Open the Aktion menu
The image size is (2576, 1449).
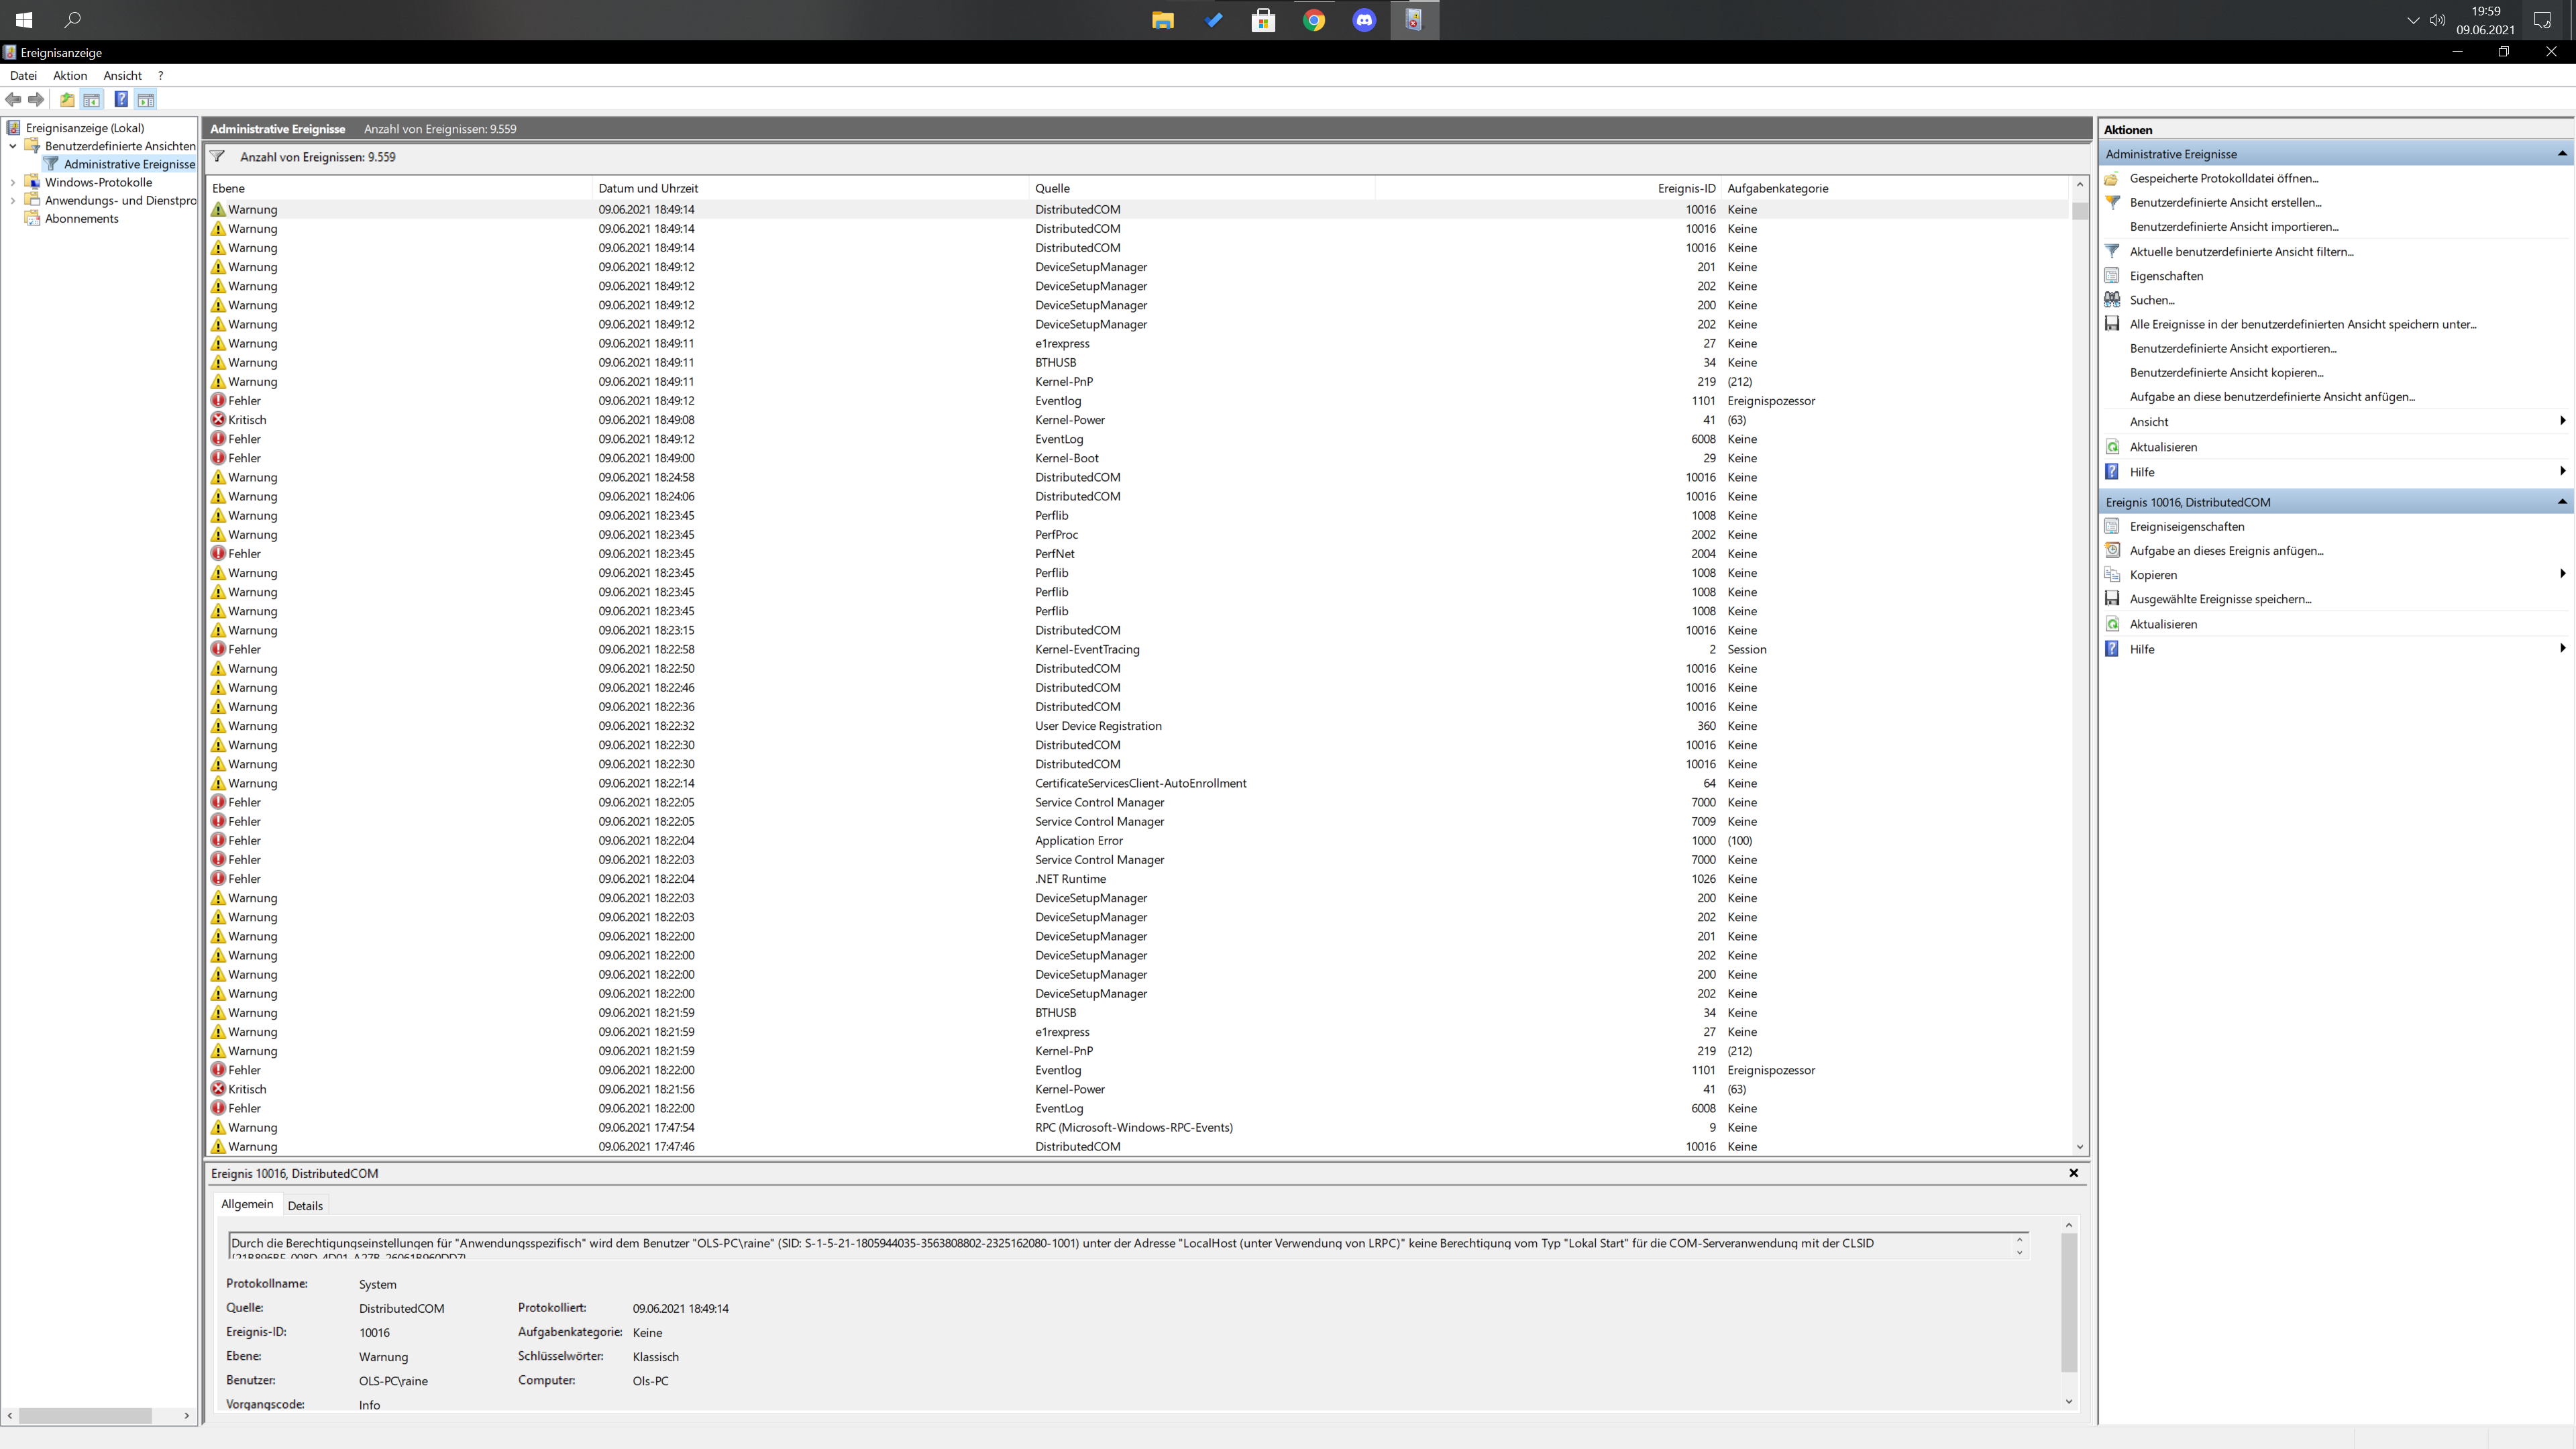click(x=70, y=75)
